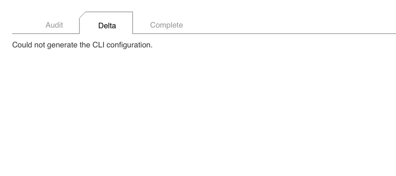Focus the currently highlighted Delta tab

click(x=107, y=26)
